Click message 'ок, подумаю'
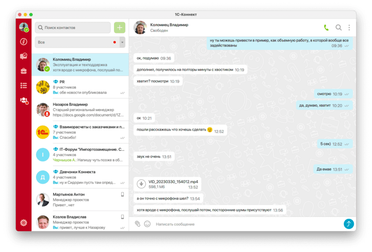The height and width of the screenshot is (252, 372). pyautogui.click(x=154, y=58)
